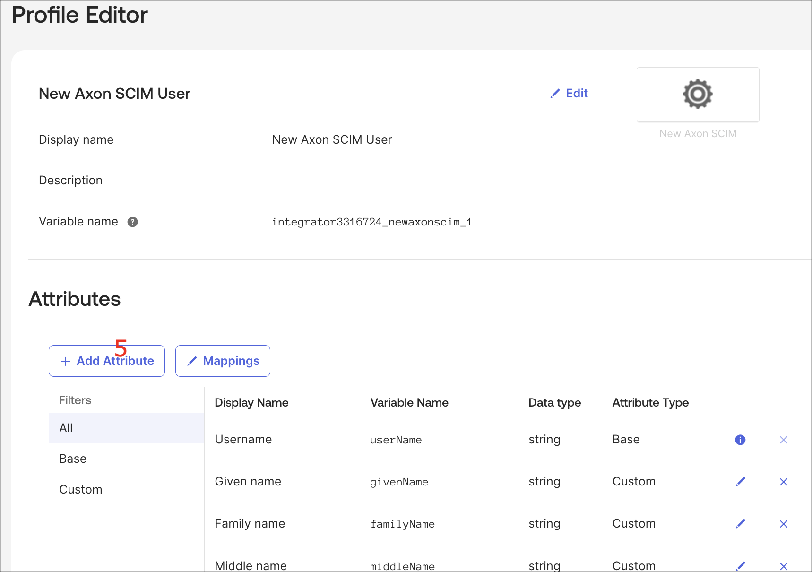This screenshot has height=572, width=812.
Task: Click the help icon beside Variable name
Action: tap(132, 222)
